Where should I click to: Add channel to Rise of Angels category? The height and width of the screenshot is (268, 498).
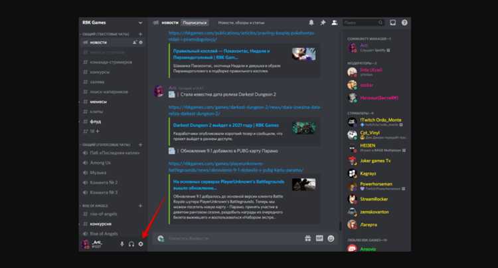140,205
